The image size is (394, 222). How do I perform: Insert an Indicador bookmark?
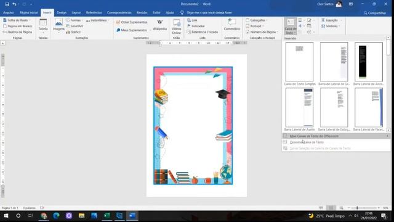196,26
